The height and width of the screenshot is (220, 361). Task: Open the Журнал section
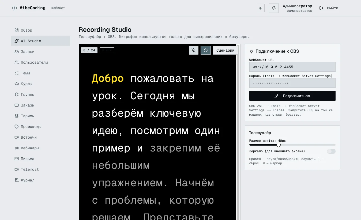41,180
